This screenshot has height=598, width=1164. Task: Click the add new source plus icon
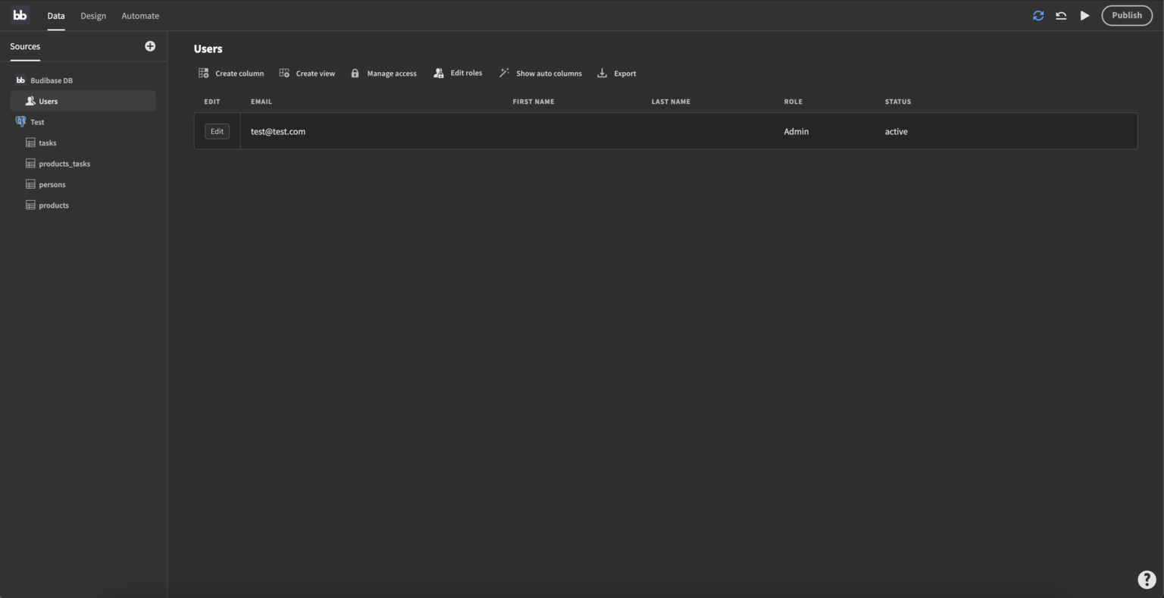[x=149, y=46]
